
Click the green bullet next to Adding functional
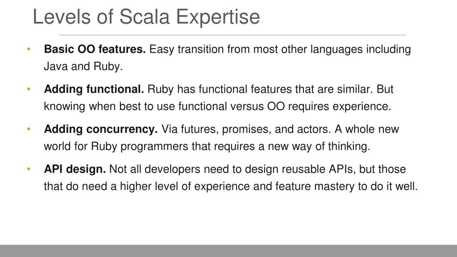[x=29, y=89]
